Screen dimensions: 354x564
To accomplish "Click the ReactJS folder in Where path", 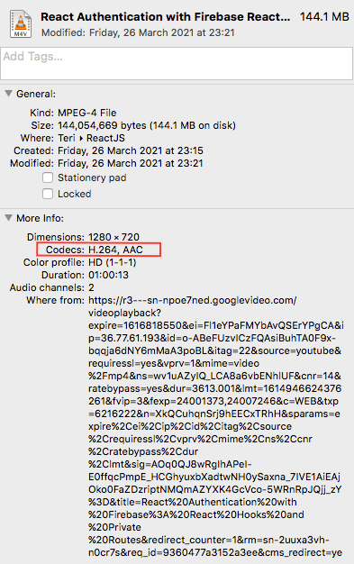I will pyautogui.click(x=105, y=138).
